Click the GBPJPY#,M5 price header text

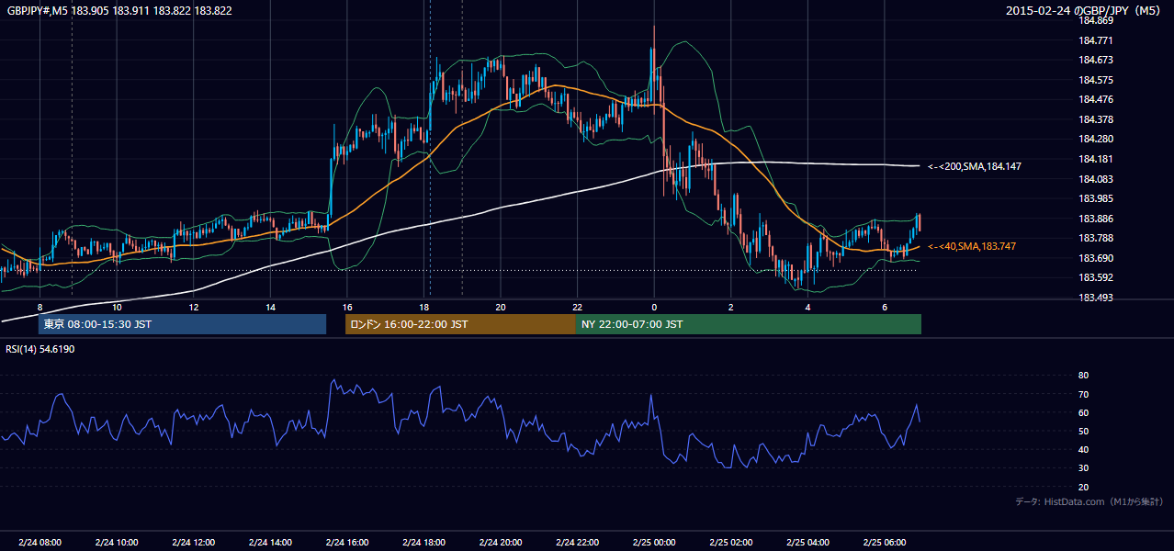click(119, 11)
